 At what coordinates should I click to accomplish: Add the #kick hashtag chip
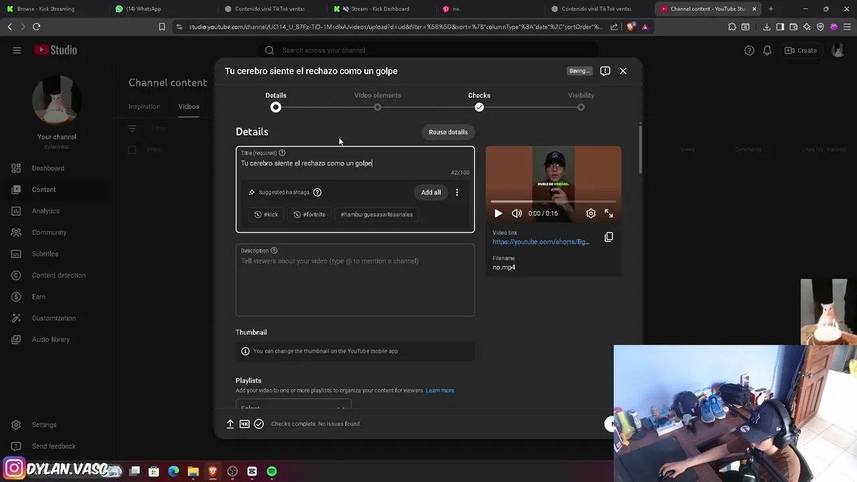coord(266,214)
